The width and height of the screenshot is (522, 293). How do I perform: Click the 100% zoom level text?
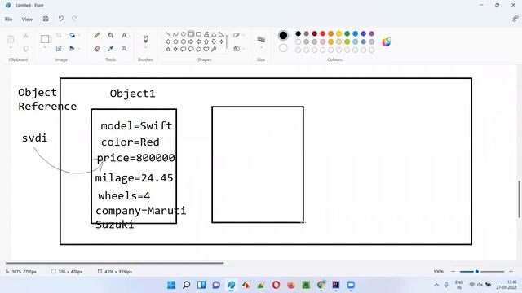click(x=439, y=272)
